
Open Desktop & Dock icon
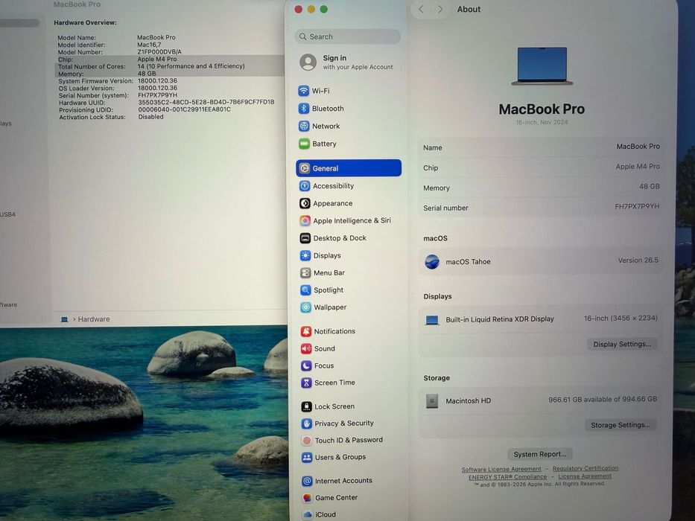[x=305, y=238]
